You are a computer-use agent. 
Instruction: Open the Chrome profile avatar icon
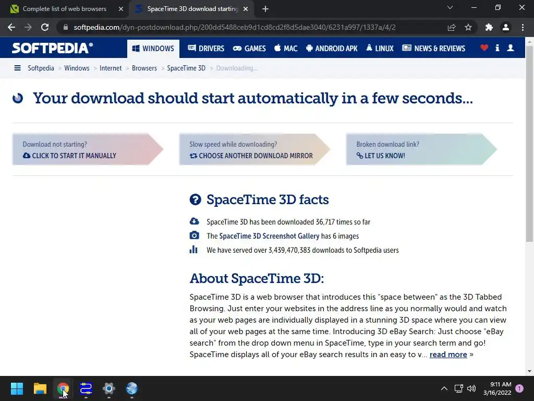[506, 27]
